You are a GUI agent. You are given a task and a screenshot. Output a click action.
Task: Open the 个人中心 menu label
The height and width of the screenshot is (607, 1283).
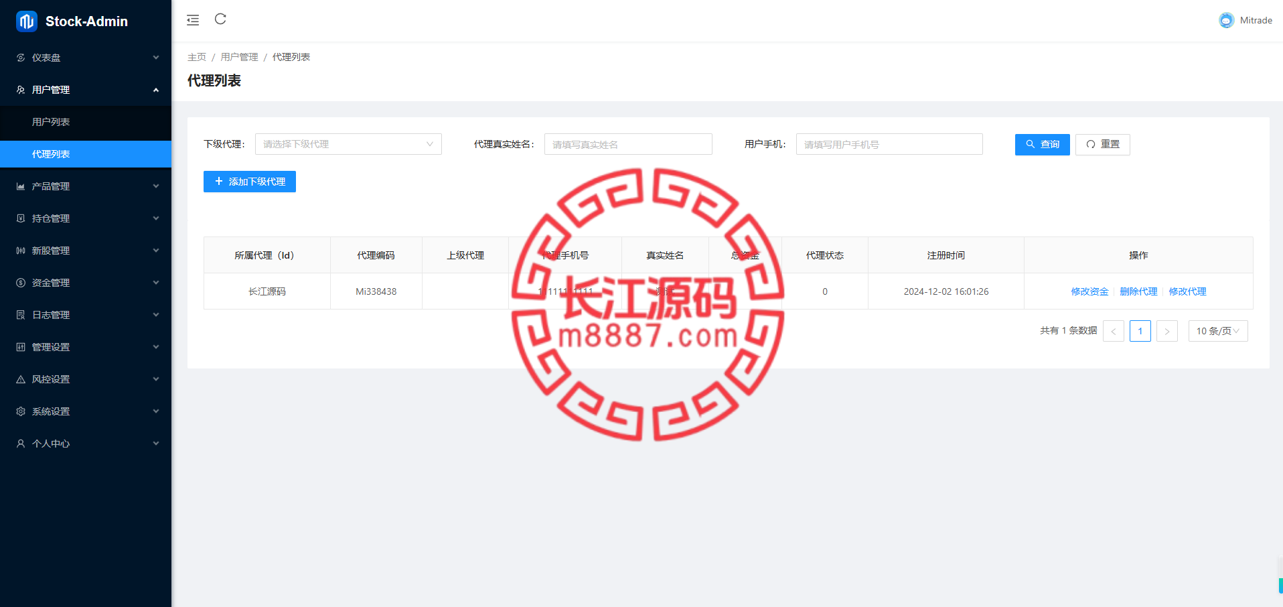[51, 444]
